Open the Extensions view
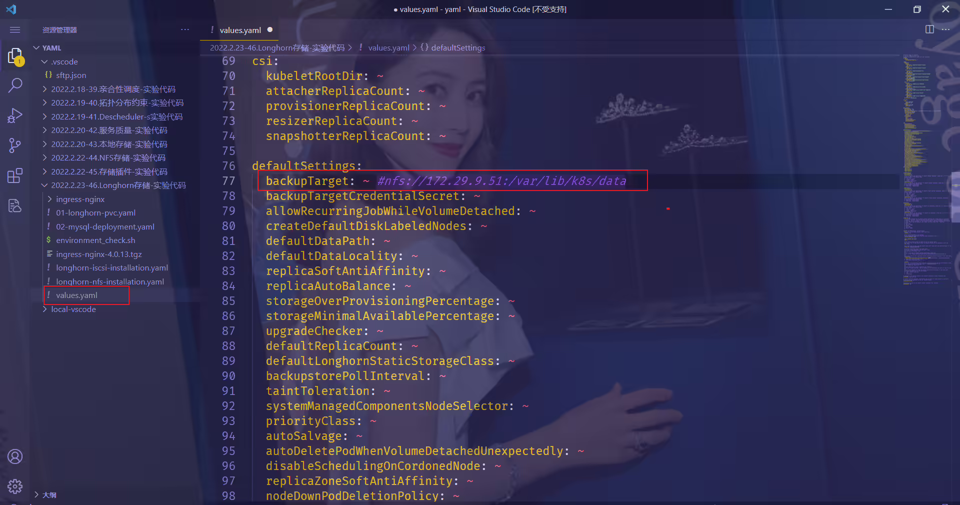960x505 pixels. click(x=15, y=175)
